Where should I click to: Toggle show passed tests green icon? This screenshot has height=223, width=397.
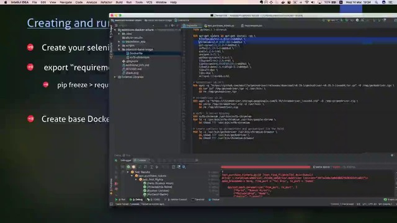[x=128, y=167]
